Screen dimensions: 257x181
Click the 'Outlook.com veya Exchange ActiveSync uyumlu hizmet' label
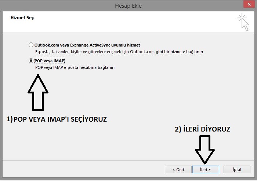(87, 45)
